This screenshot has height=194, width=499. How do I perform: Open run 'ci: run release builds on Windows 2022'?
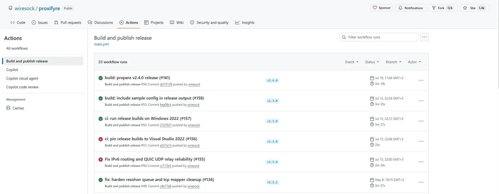point(148,119)
